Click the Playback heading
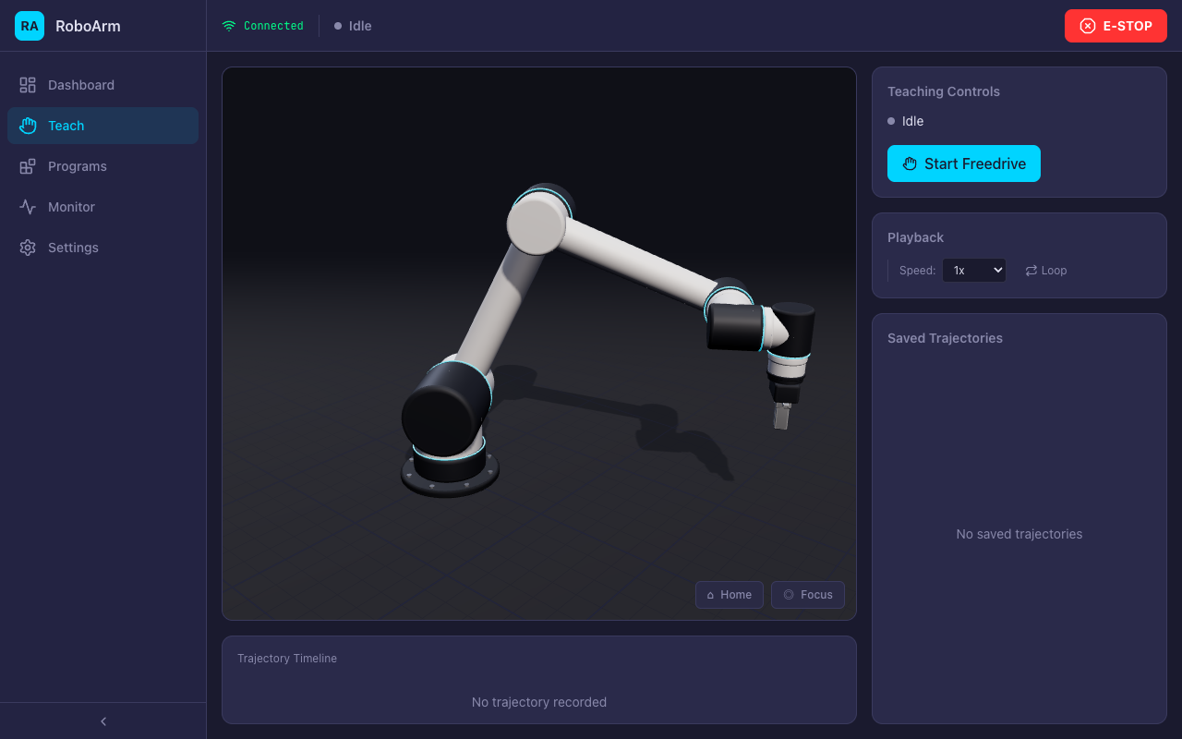This screenshot has height=739, width=1182. click(915, 237)
